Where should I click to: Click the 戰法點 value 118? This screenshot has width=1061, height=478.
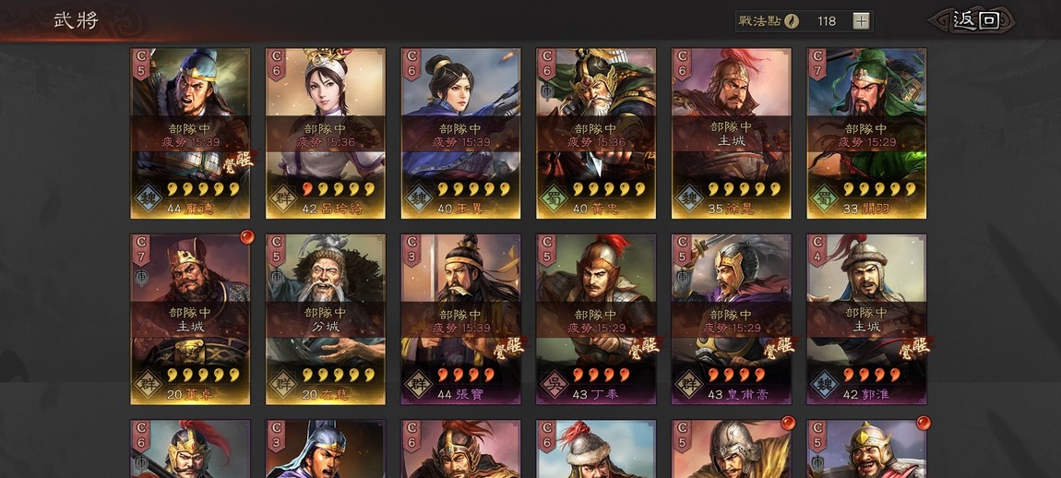coord(827,21)
